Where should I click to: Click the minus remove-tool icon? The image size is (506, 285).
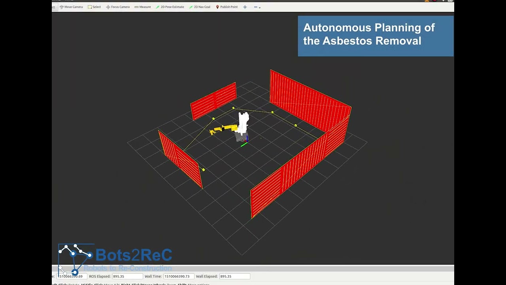pos(255,7)
